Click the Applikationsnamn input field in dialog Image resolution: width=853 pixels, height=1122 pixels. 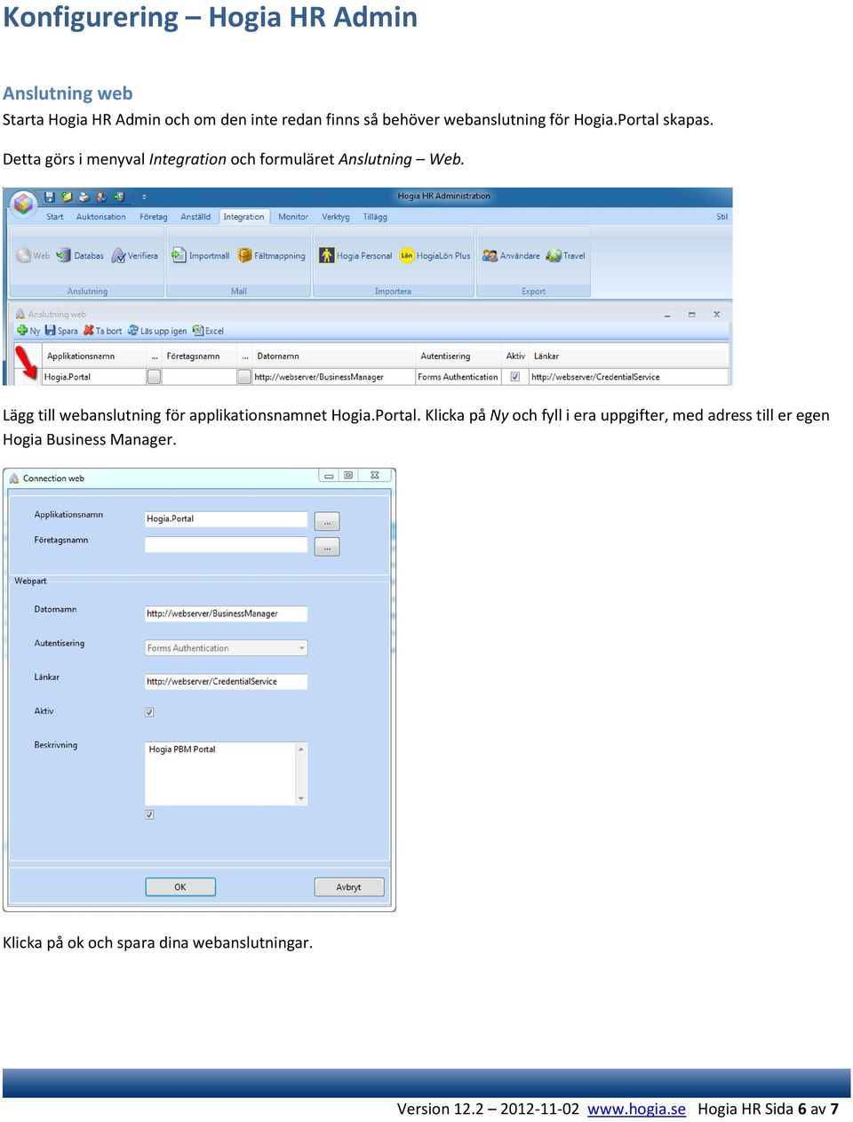tap(226, 519)
